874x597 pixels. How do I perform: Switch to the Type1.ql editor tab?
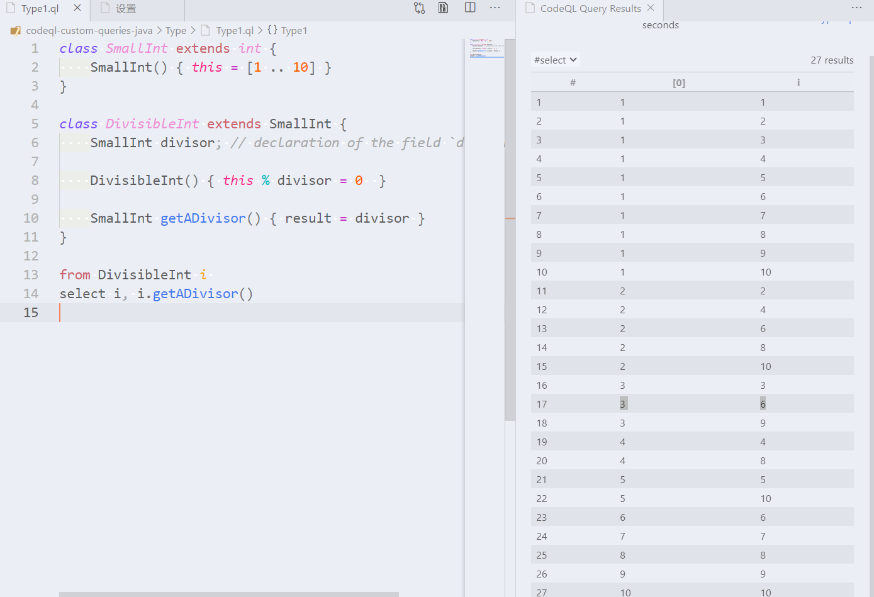pos(40,9)
